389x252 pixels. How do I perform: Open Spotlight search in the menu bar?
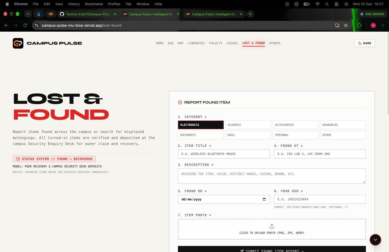pyautogui.click(x=327, y=4)
